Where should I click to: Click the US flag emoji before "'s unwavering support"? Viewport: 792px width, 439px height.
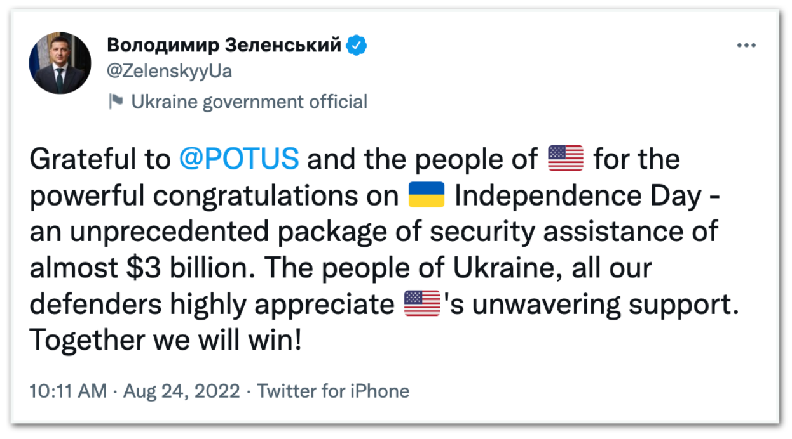(x=422, y=305)
